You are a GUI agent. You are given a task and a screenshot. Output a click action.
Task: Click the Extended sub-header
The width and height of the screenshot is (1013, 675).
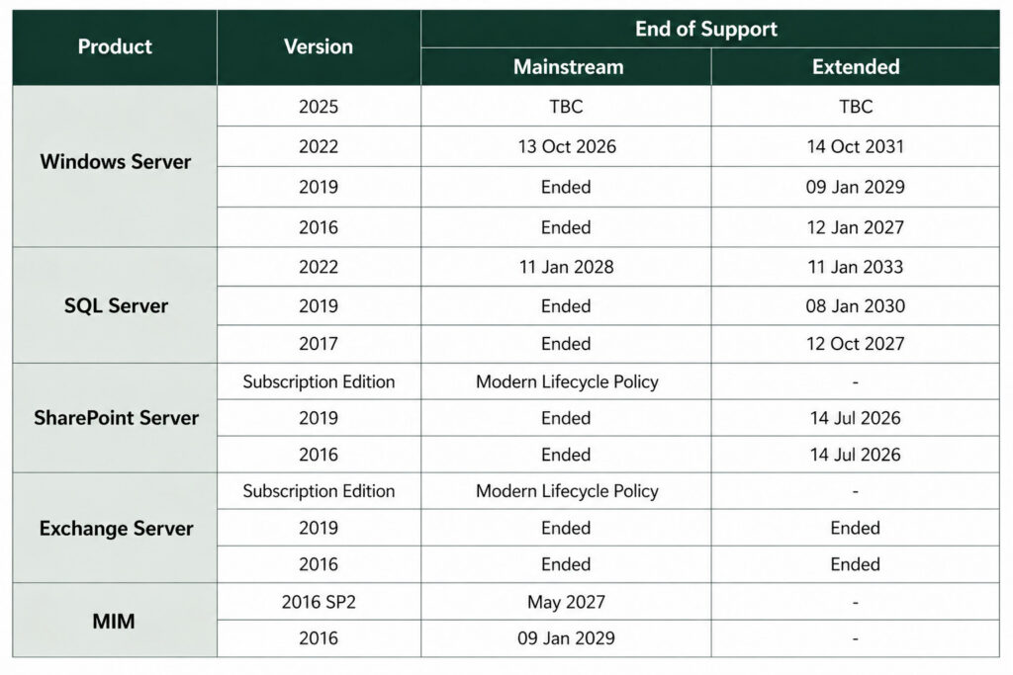(x=855, y=67)
